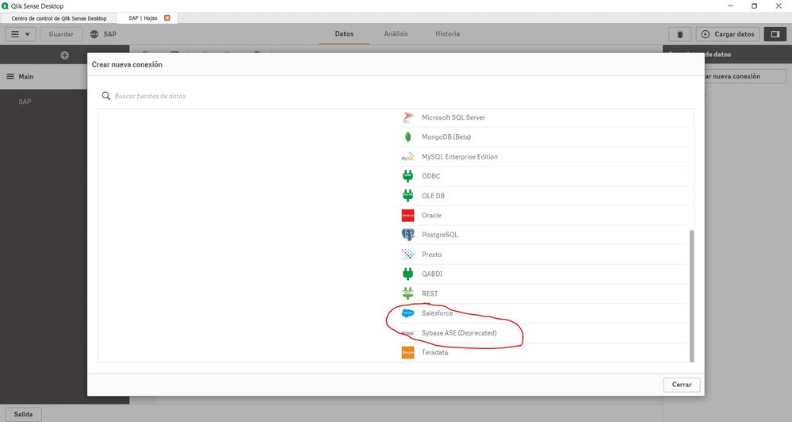Screen dimensions: 792x422
Task: Select the Sybase ASE icon
Action: (407, 332)
